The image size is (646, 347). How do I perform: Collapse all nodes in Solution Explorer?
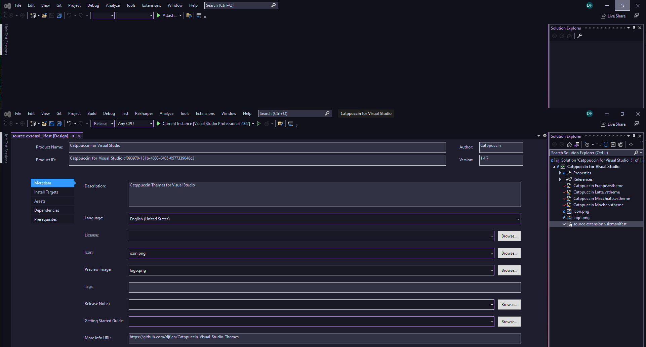click(614, 144)
